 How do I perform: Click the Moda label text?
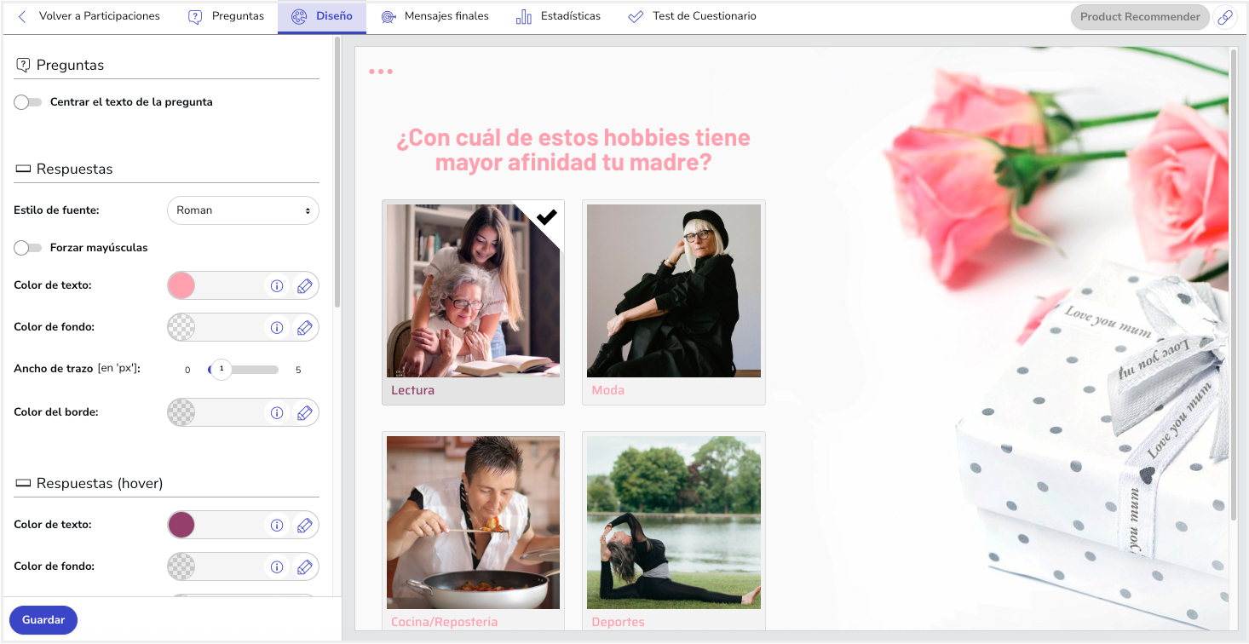coord(608,391)
